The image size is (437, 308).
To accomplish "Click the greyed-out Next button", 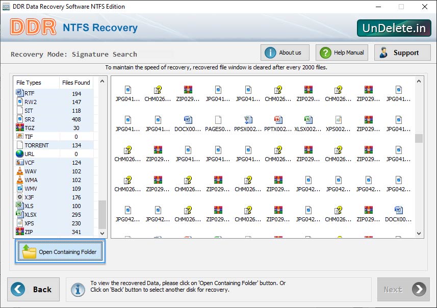I will click(x=403, y=289).
